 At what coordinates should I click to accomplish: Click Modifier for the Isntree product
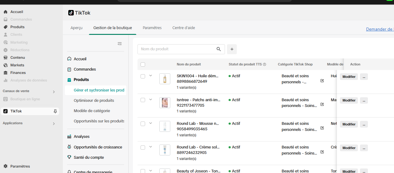point(349,100)
